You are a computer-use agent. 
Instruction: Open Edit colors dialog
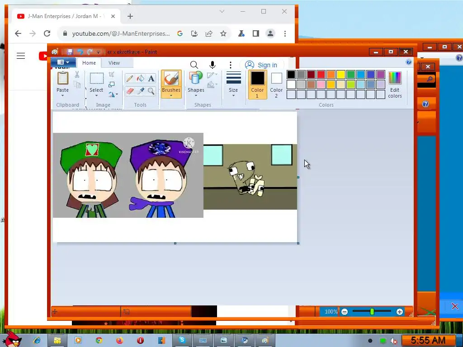click(x=395, y=85)
